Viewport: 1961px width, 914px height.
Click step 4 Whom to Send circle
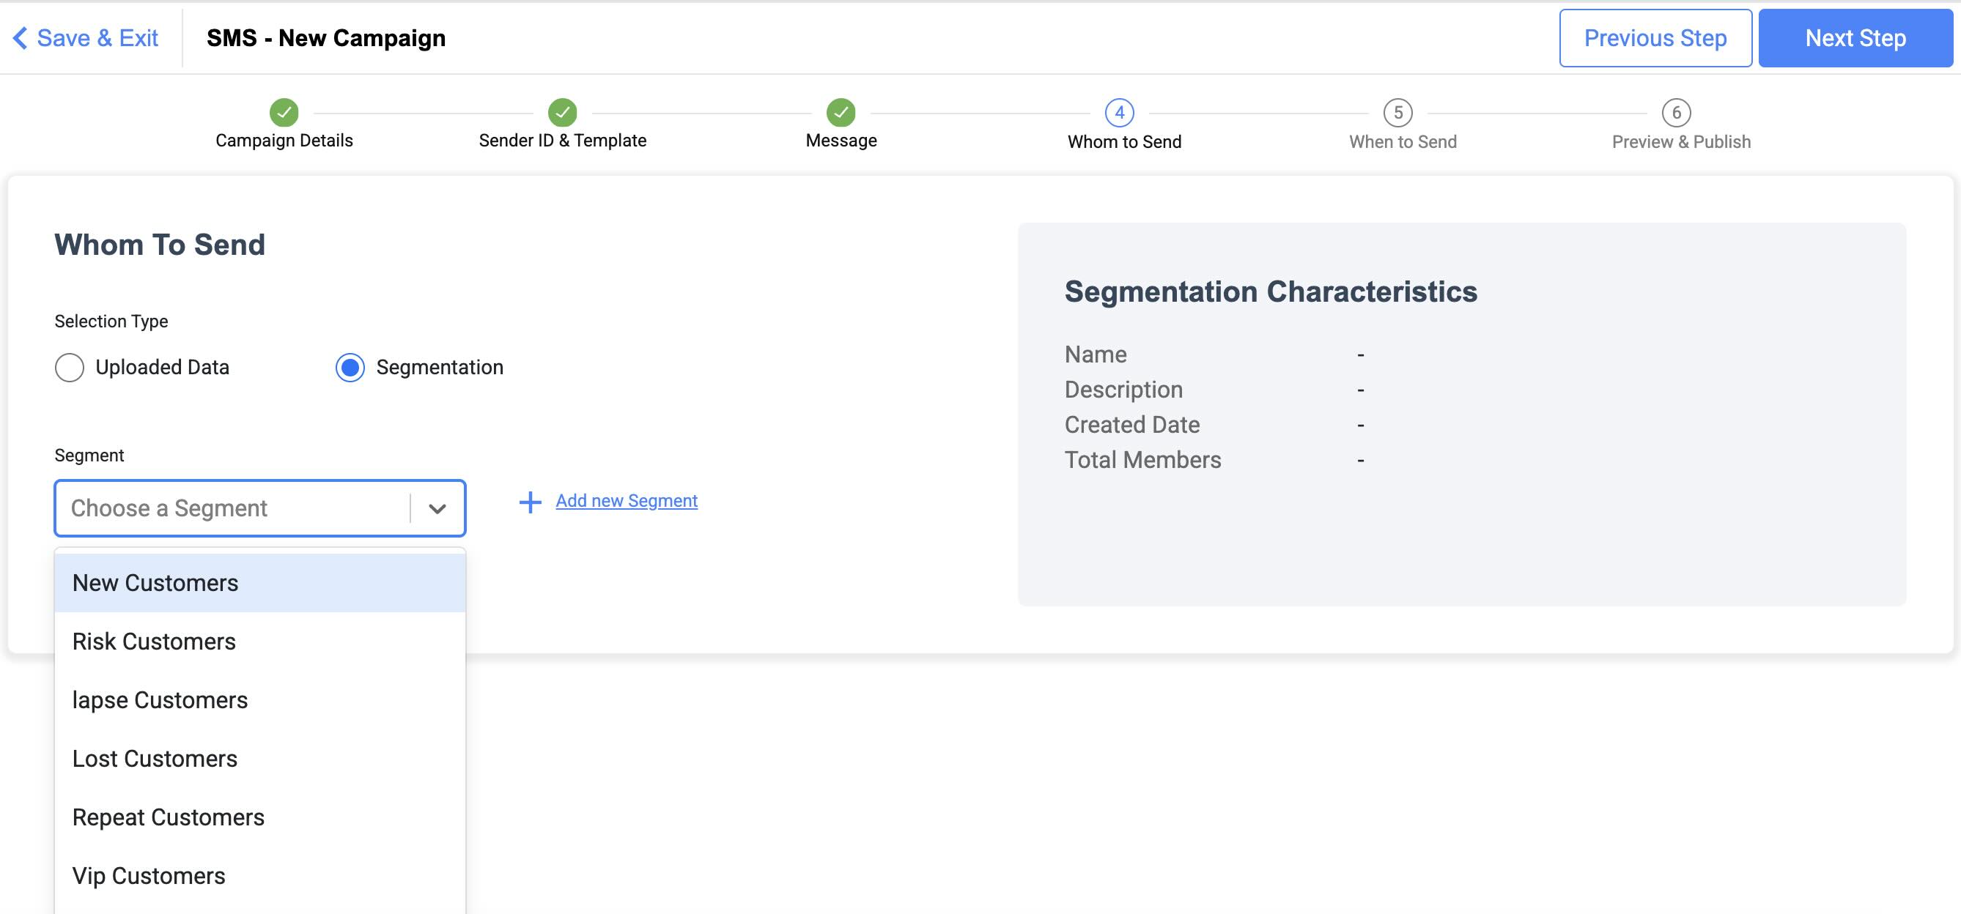pos(1119,113)
